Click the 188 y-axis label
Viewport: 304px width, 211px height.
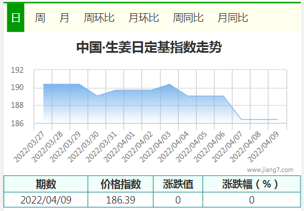pos(17,105)
